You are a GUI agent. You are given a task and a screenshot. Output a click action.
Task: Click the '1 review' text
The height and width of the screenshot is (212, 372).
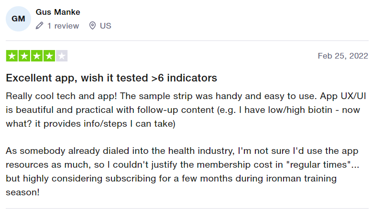(63, 26)
